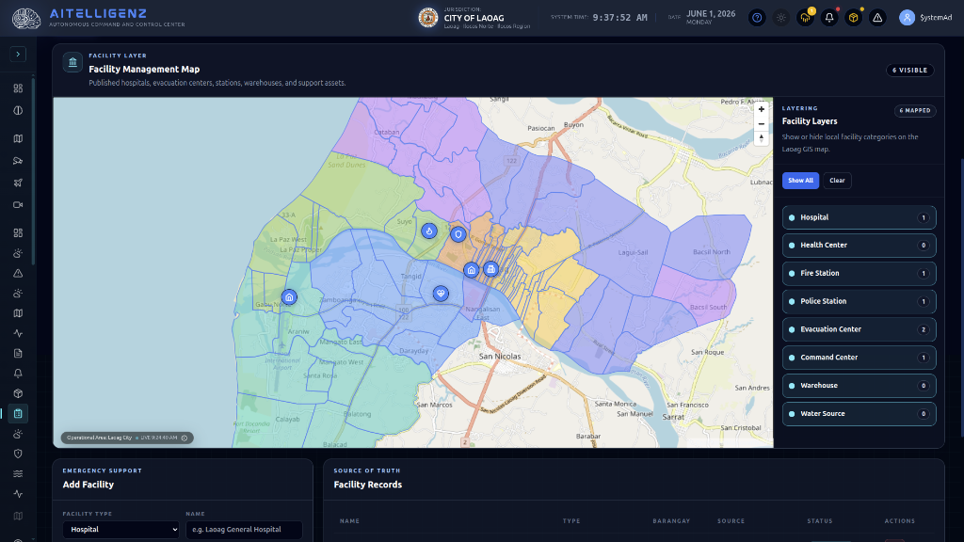This screenshot has height=542, width=964.
Task: Open the rain cloud weather alert icon
Action: pos(805,18)
